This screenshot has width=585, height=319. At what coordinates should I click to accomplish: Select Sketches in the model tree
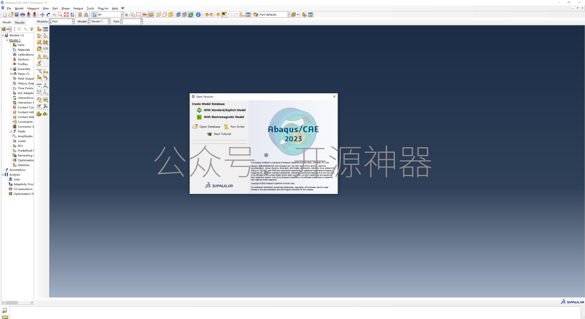23,165
